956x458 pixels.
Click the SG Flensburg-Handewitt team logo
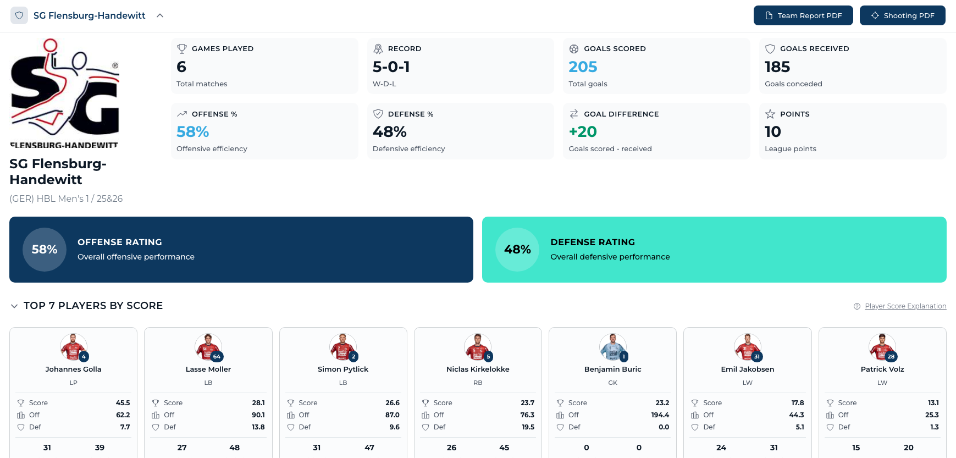pos(65,93)
